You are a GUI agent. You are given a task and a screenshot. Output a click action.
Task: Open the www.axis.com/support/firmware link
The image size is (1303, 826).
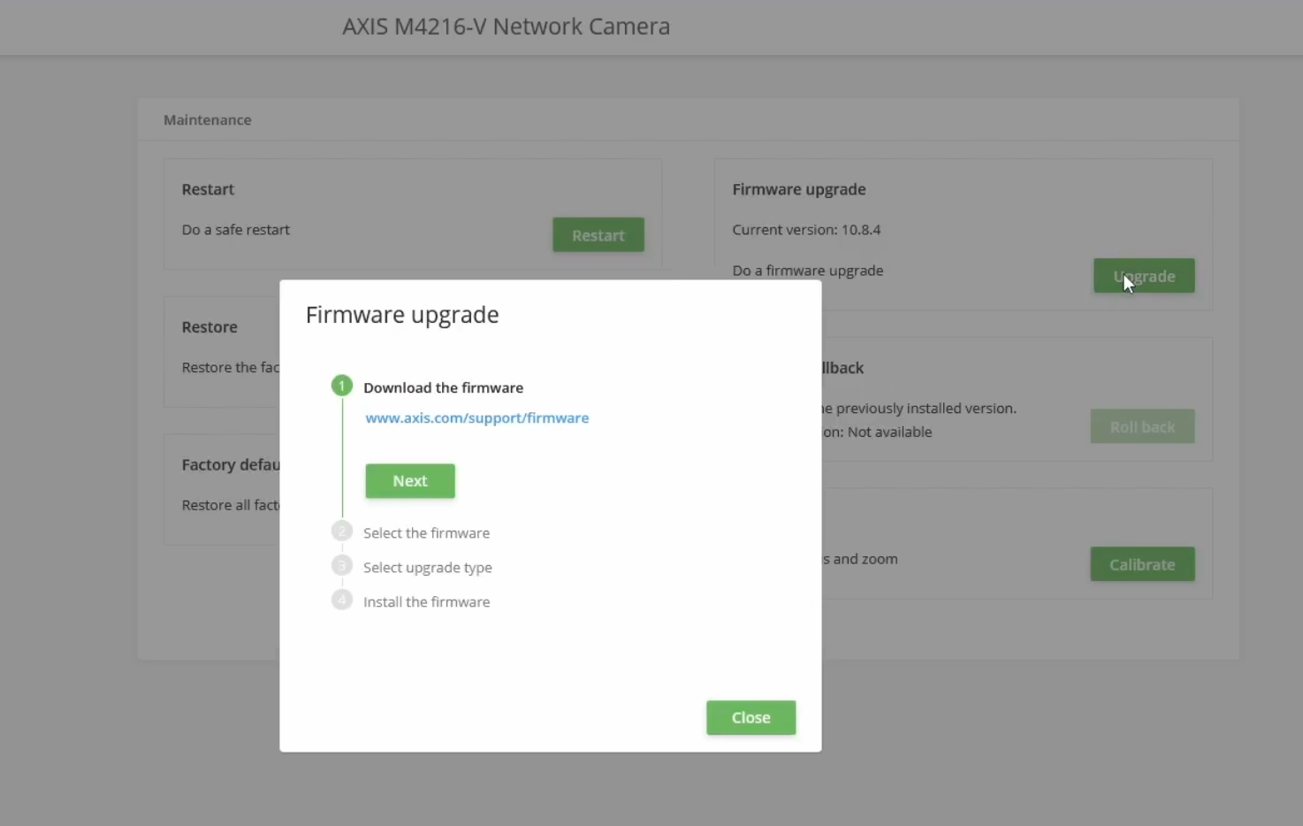pyautogui.click(x=476, y=417)
